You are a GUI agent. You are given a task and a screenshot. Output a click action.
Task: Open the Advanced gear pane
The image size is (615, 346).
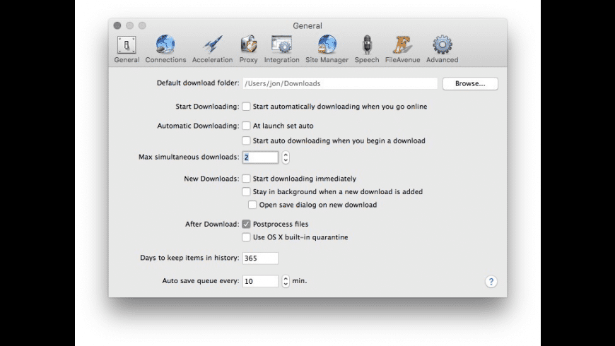(442, 49)
